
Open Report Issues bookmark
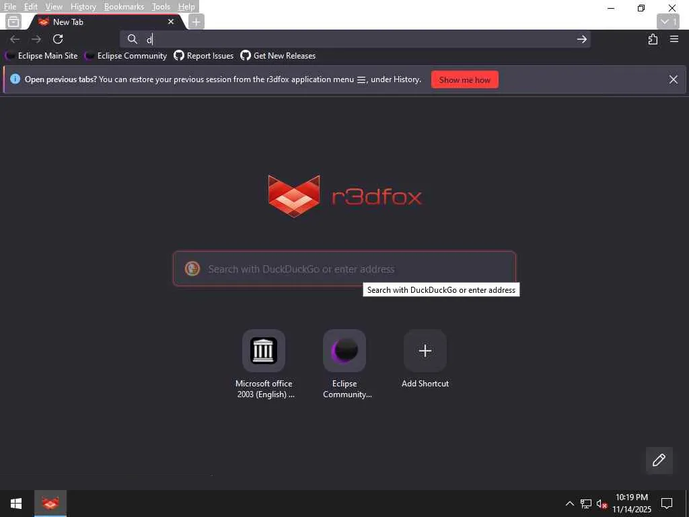[203, 56]
